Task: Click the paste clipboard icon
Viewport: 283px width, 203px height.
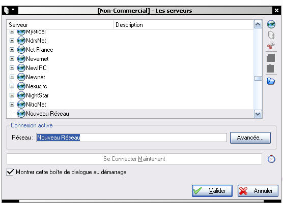Action: (270, 69)
